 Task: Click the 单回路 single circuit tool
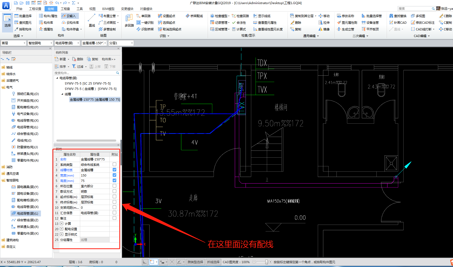(x=144, y=16)
